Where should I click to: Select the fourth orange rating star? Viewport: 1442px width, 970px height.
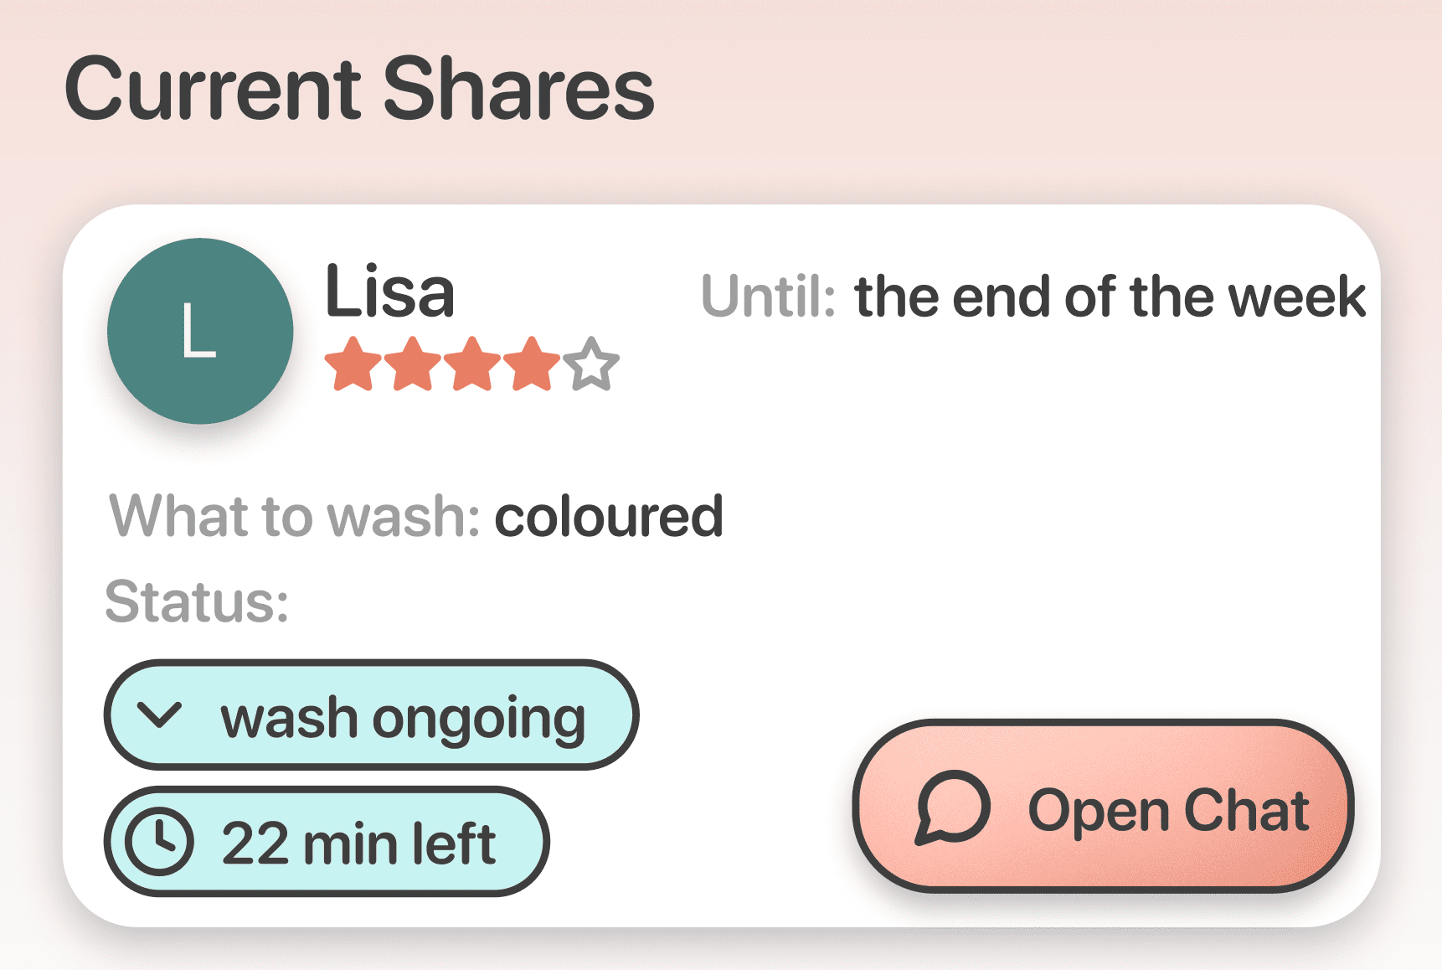531,364
